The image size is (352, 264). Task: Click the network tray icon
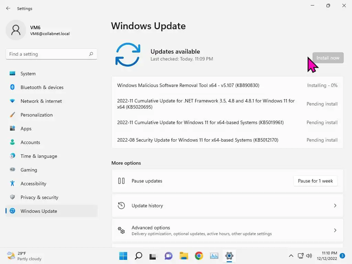tap(300, 256)
